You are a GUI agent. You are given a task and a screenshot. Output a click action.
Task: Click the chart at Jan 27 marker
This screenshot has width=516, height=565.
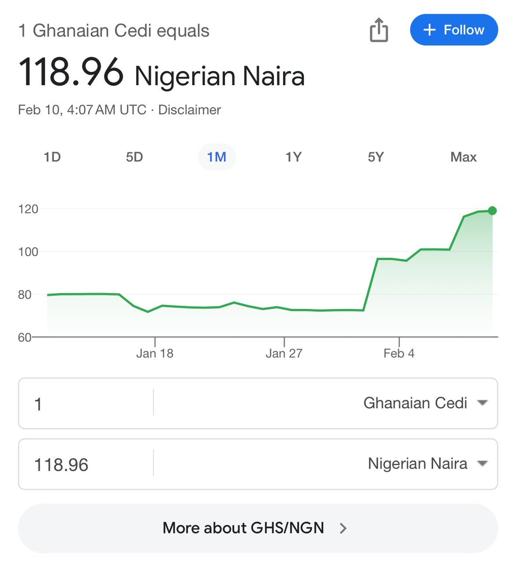click(x=284, y=308)
